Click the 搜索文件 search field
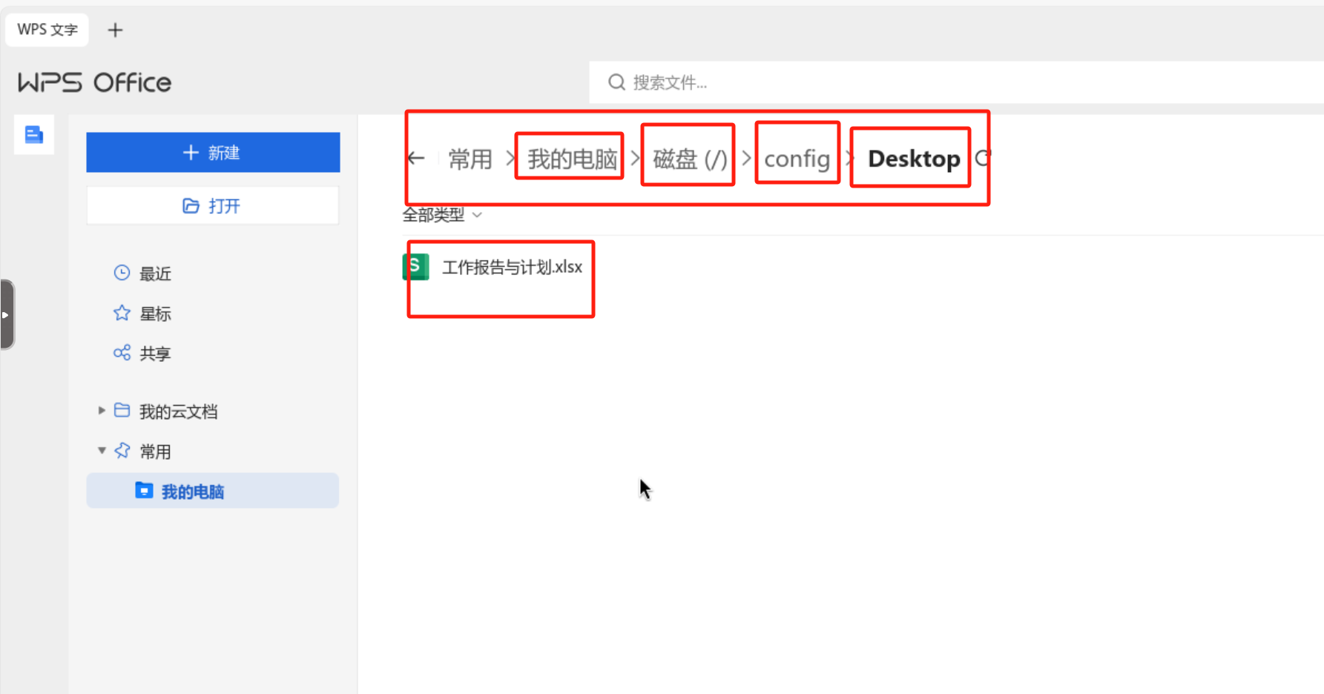Image resolution: width=1324 pixels, height=694 pixels. (x=956, y=82)
